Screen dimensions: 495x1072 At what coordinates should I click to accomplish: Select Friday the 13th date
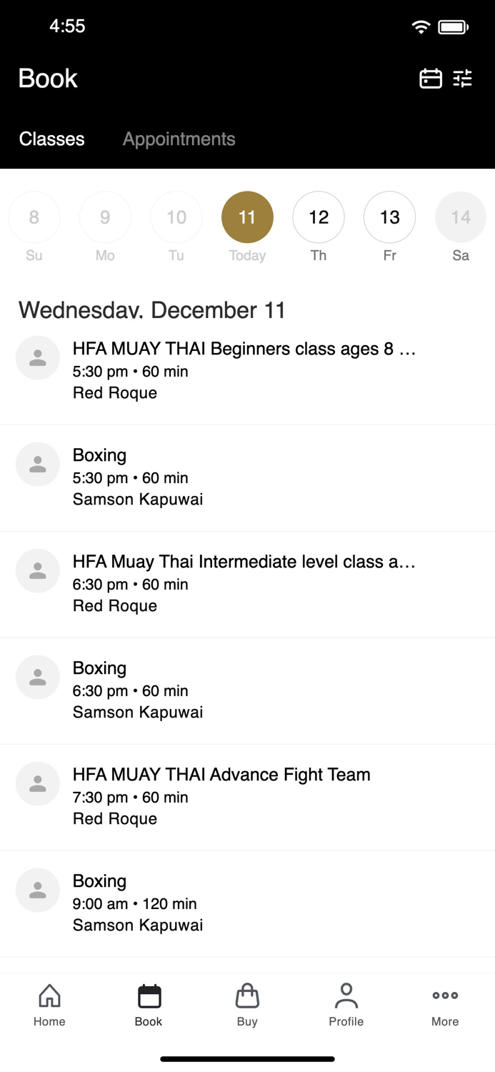[389, 217]
